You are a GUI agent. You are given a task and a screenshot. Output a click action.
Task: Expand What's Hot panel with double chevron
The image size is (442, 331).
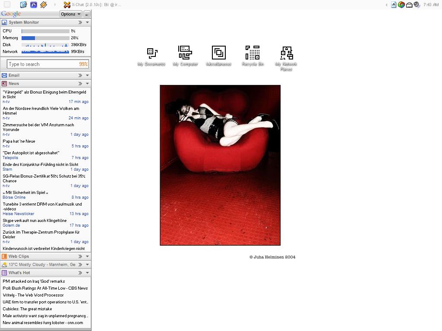click(80, 273)
